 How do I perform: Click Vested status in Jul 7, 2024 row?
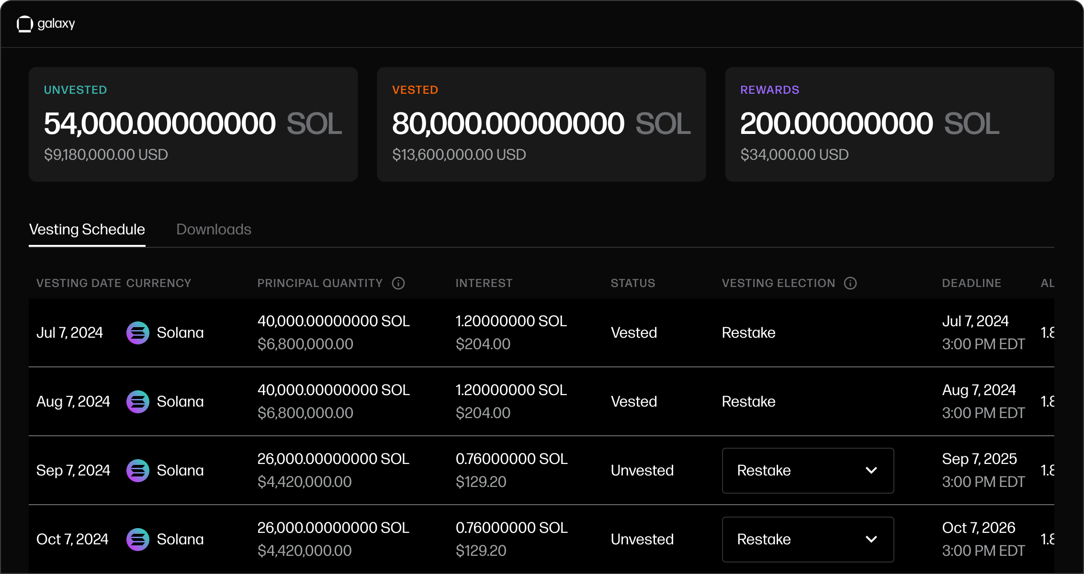(x=634, y=333)
